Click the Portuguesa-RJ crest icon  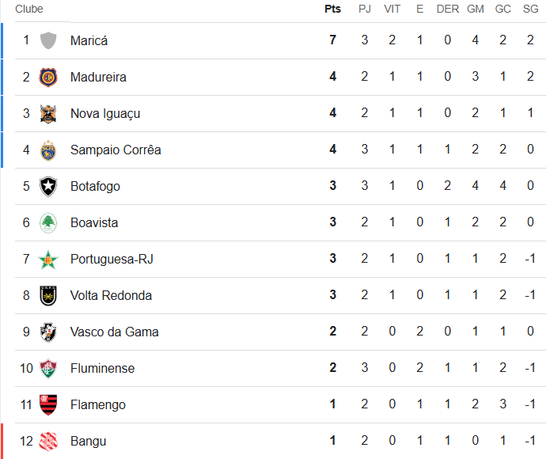click(x=48, y=259)
